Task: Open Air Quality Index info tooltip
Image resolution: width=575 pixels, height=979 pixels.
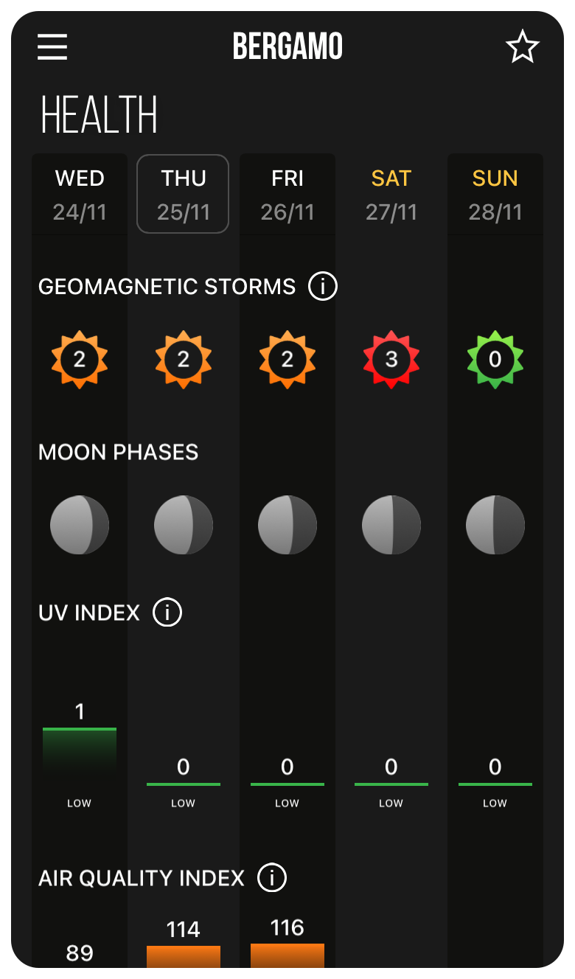Action: pos(273,878)
